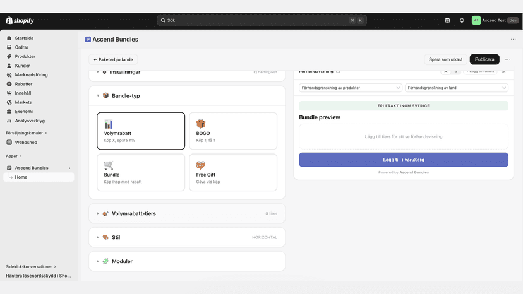
Task: Click the preview placeholder box
Action: point(403,137)
